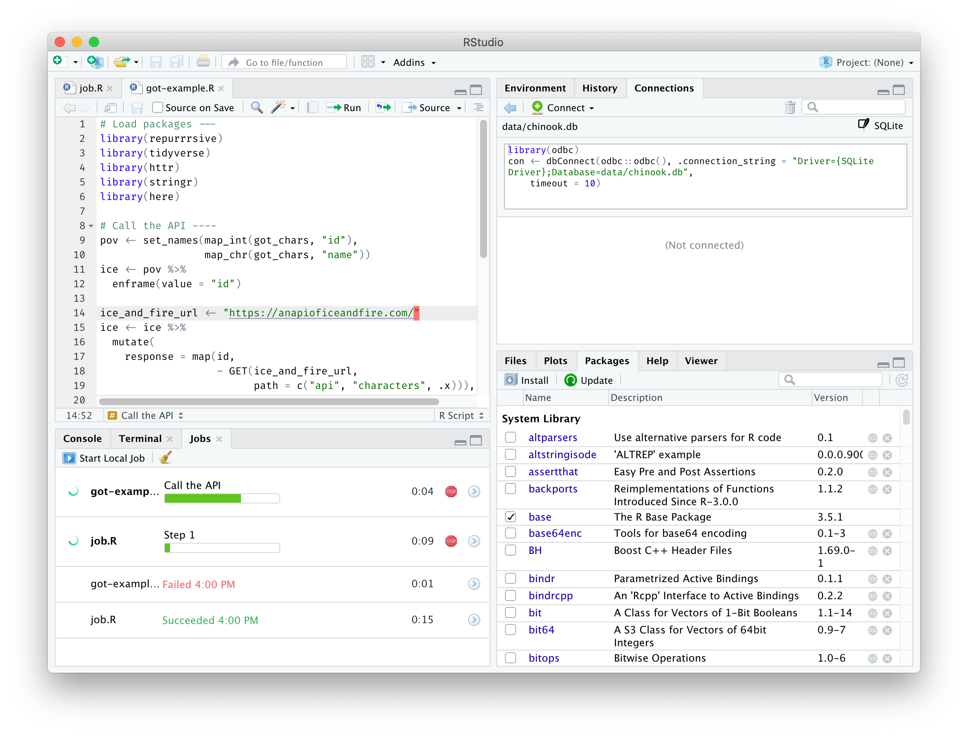968x736 pixels.
Task: Click the got-example job progress bar
Action: 222,498
